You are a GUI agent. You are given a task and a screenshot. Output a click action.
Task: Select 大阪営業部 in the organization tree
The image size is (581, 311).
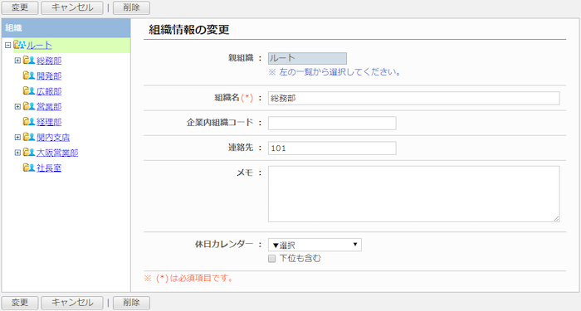(57, 153)
